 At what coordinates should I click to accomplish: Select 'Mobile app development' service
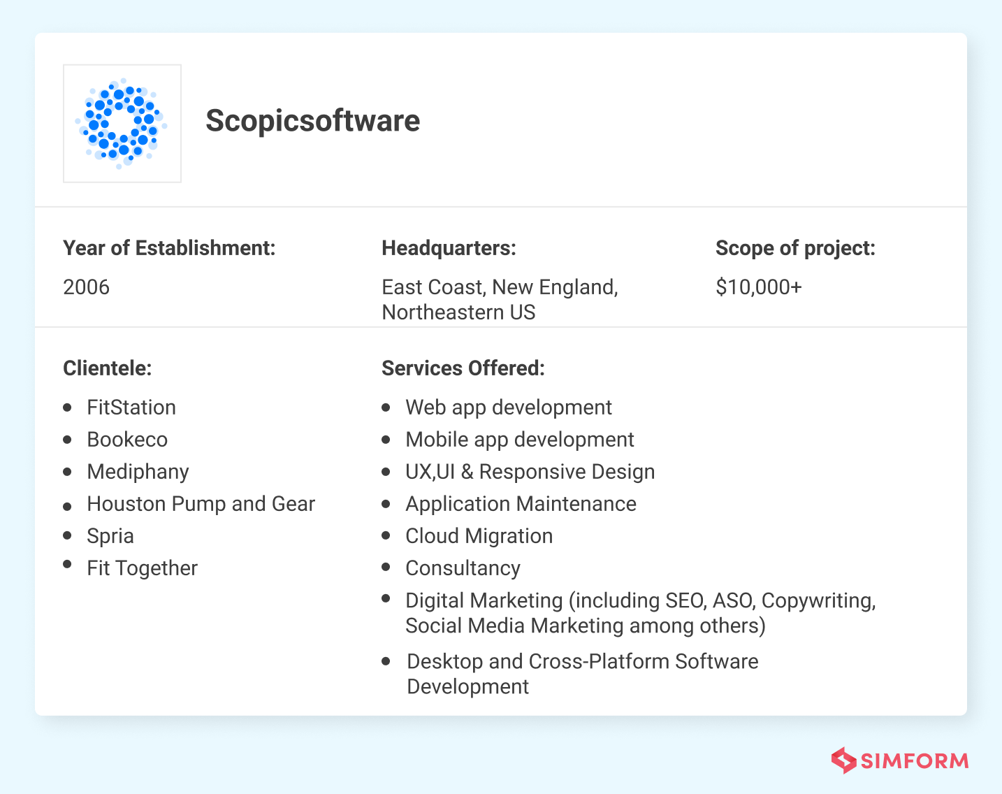520,440
